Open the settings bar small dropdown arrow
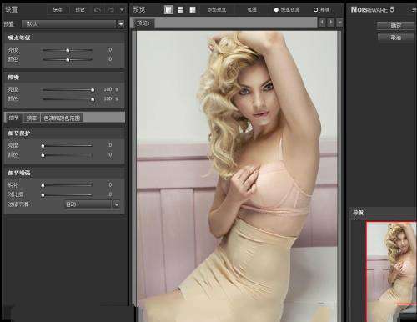Image resolution: width=417 pixels, height=322 pixels. coord(122,10)
